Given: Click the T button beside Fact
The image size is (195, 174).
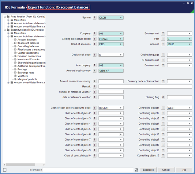Looking at the screenshot, I should pos(163,39).
